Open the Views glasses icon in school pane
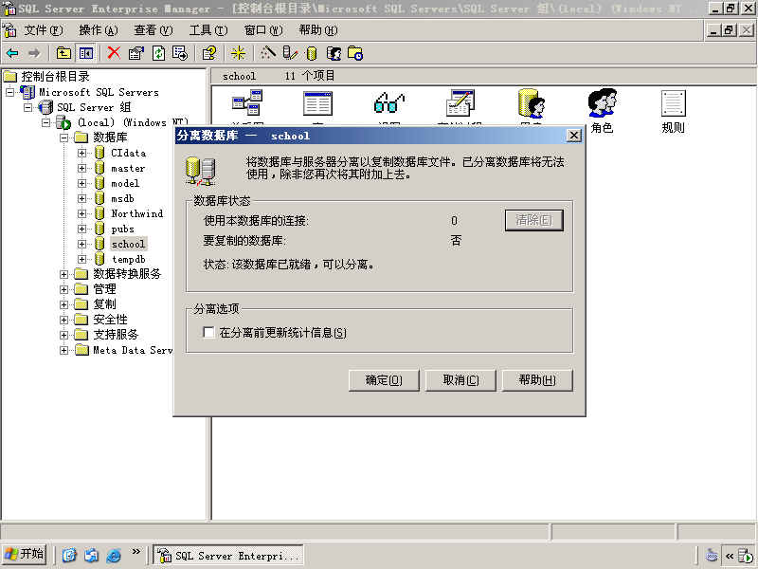 pos(389,102)
